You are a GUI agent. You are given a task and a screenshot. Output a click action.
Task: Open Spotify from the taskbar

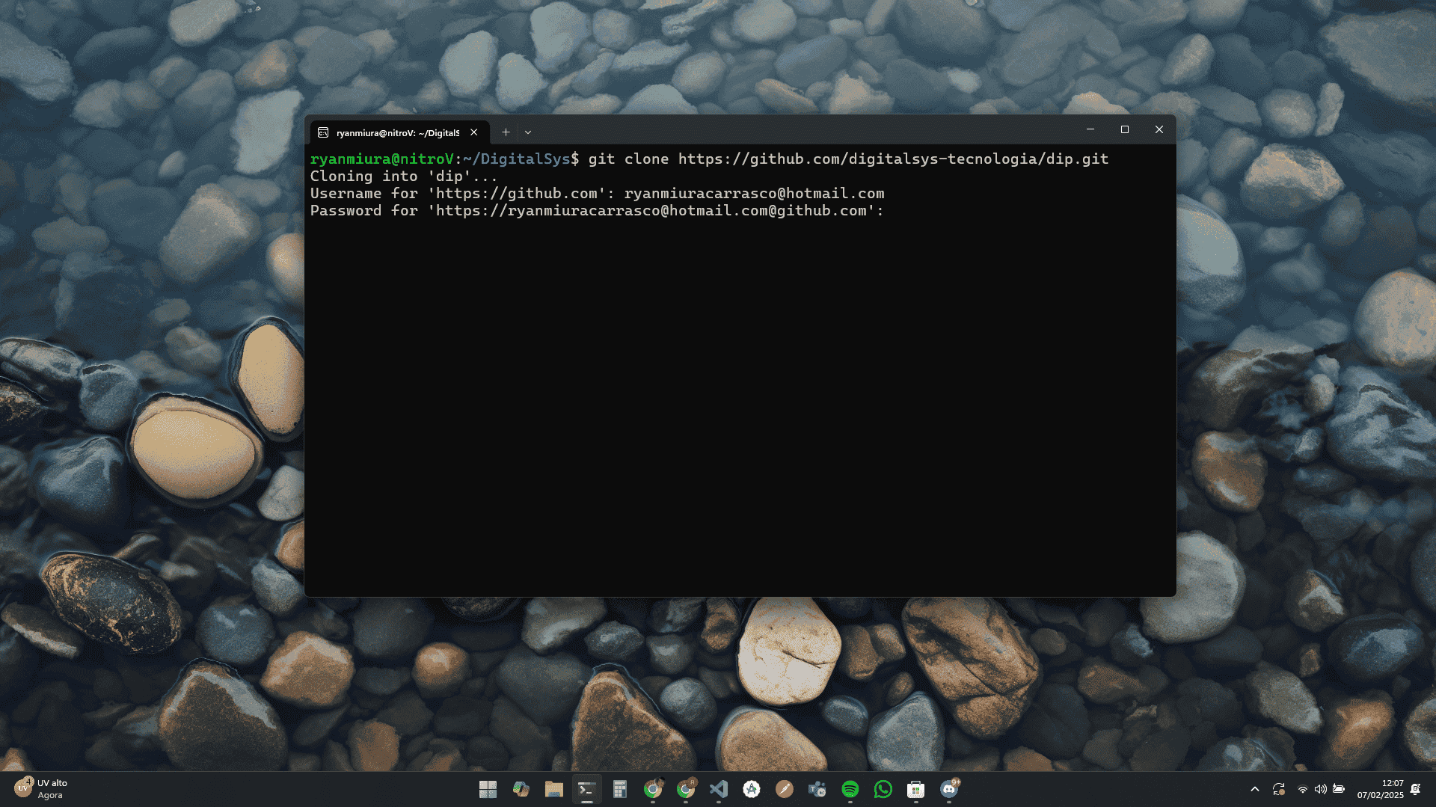pos(850,789)
